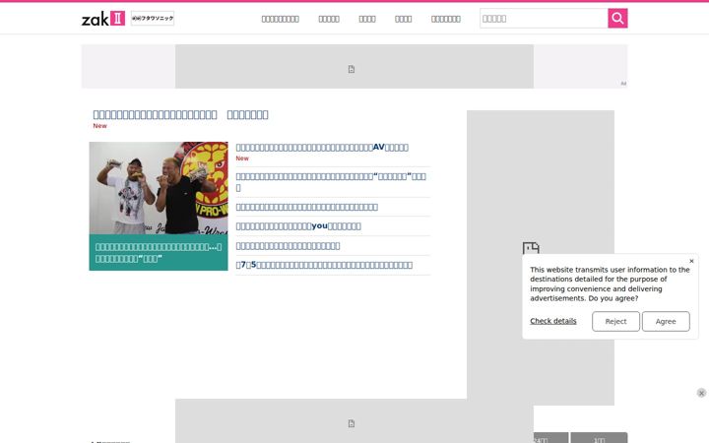
Task: Open the wrestlers eating photo article
Action: click(x=159, y=188)
